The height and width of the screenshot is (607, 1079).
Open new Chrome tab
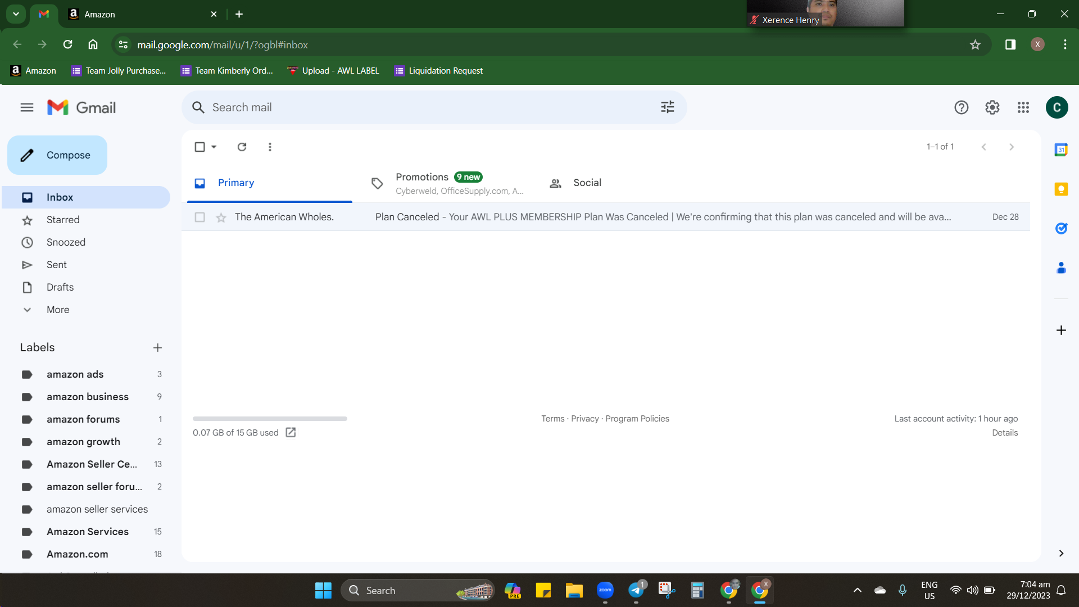click(239, 14)
